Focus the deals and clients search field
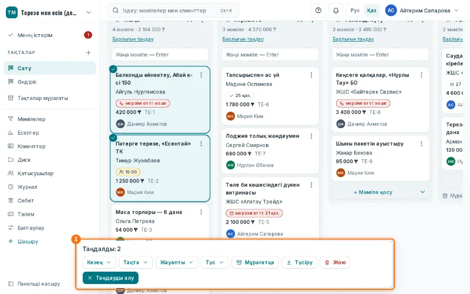 point(173,11)
